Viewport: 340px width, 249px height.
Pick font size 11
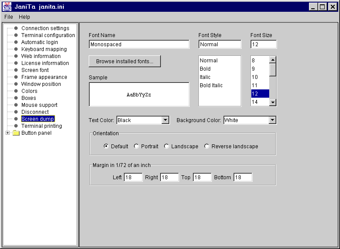[x=260, y=85]
